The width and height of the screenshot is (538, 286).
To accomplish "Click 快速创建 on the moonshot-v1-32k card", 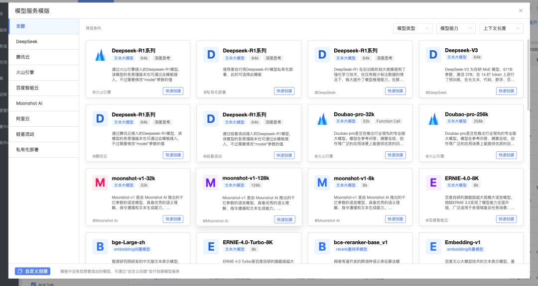I will point(173,219).
